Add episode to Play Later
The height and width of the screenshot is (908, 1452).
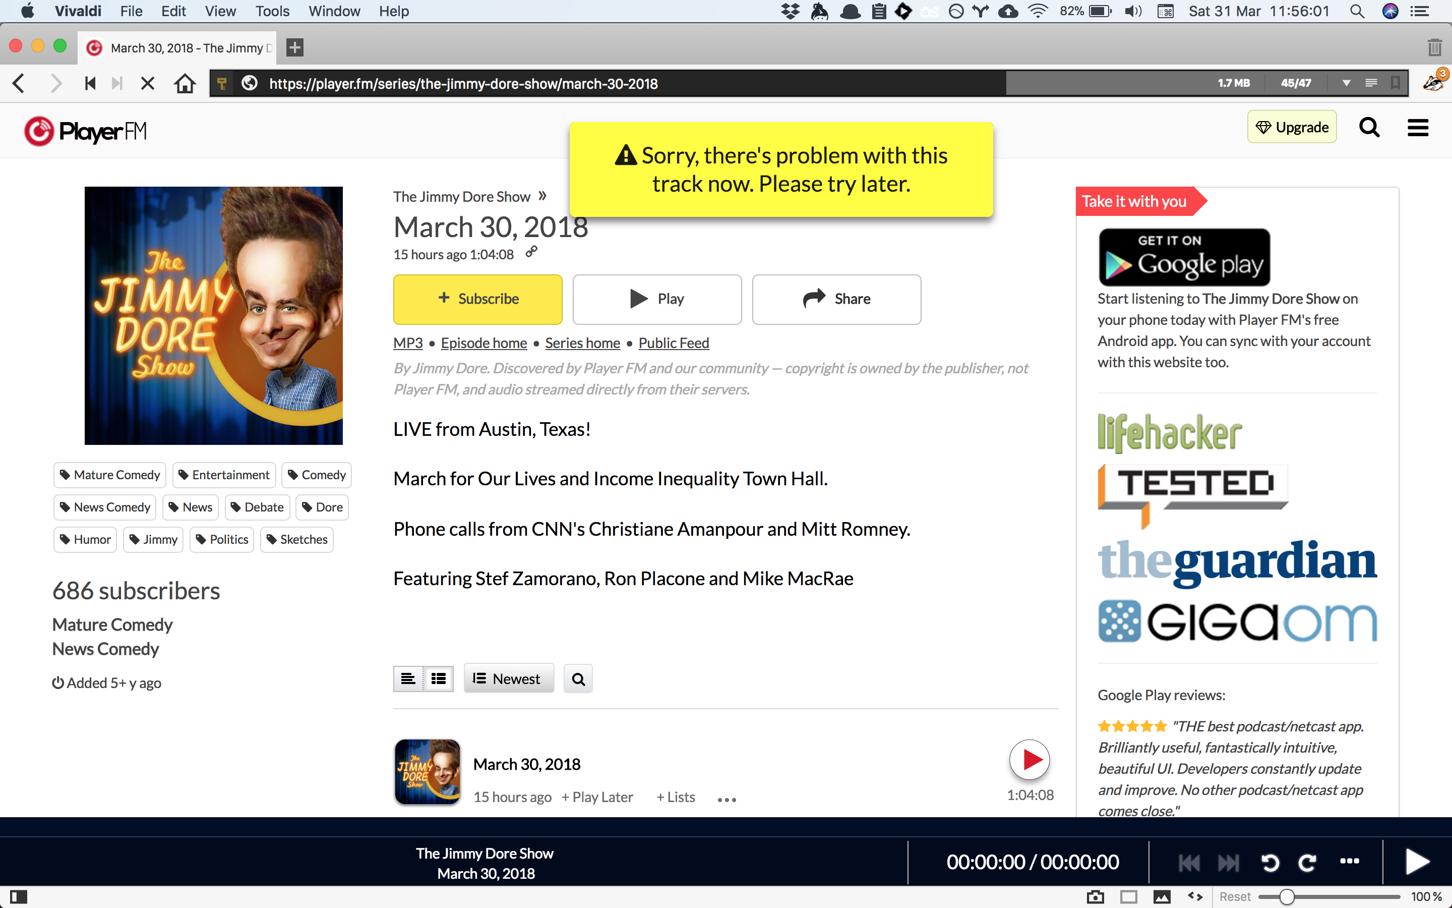[x=597, y=797]
